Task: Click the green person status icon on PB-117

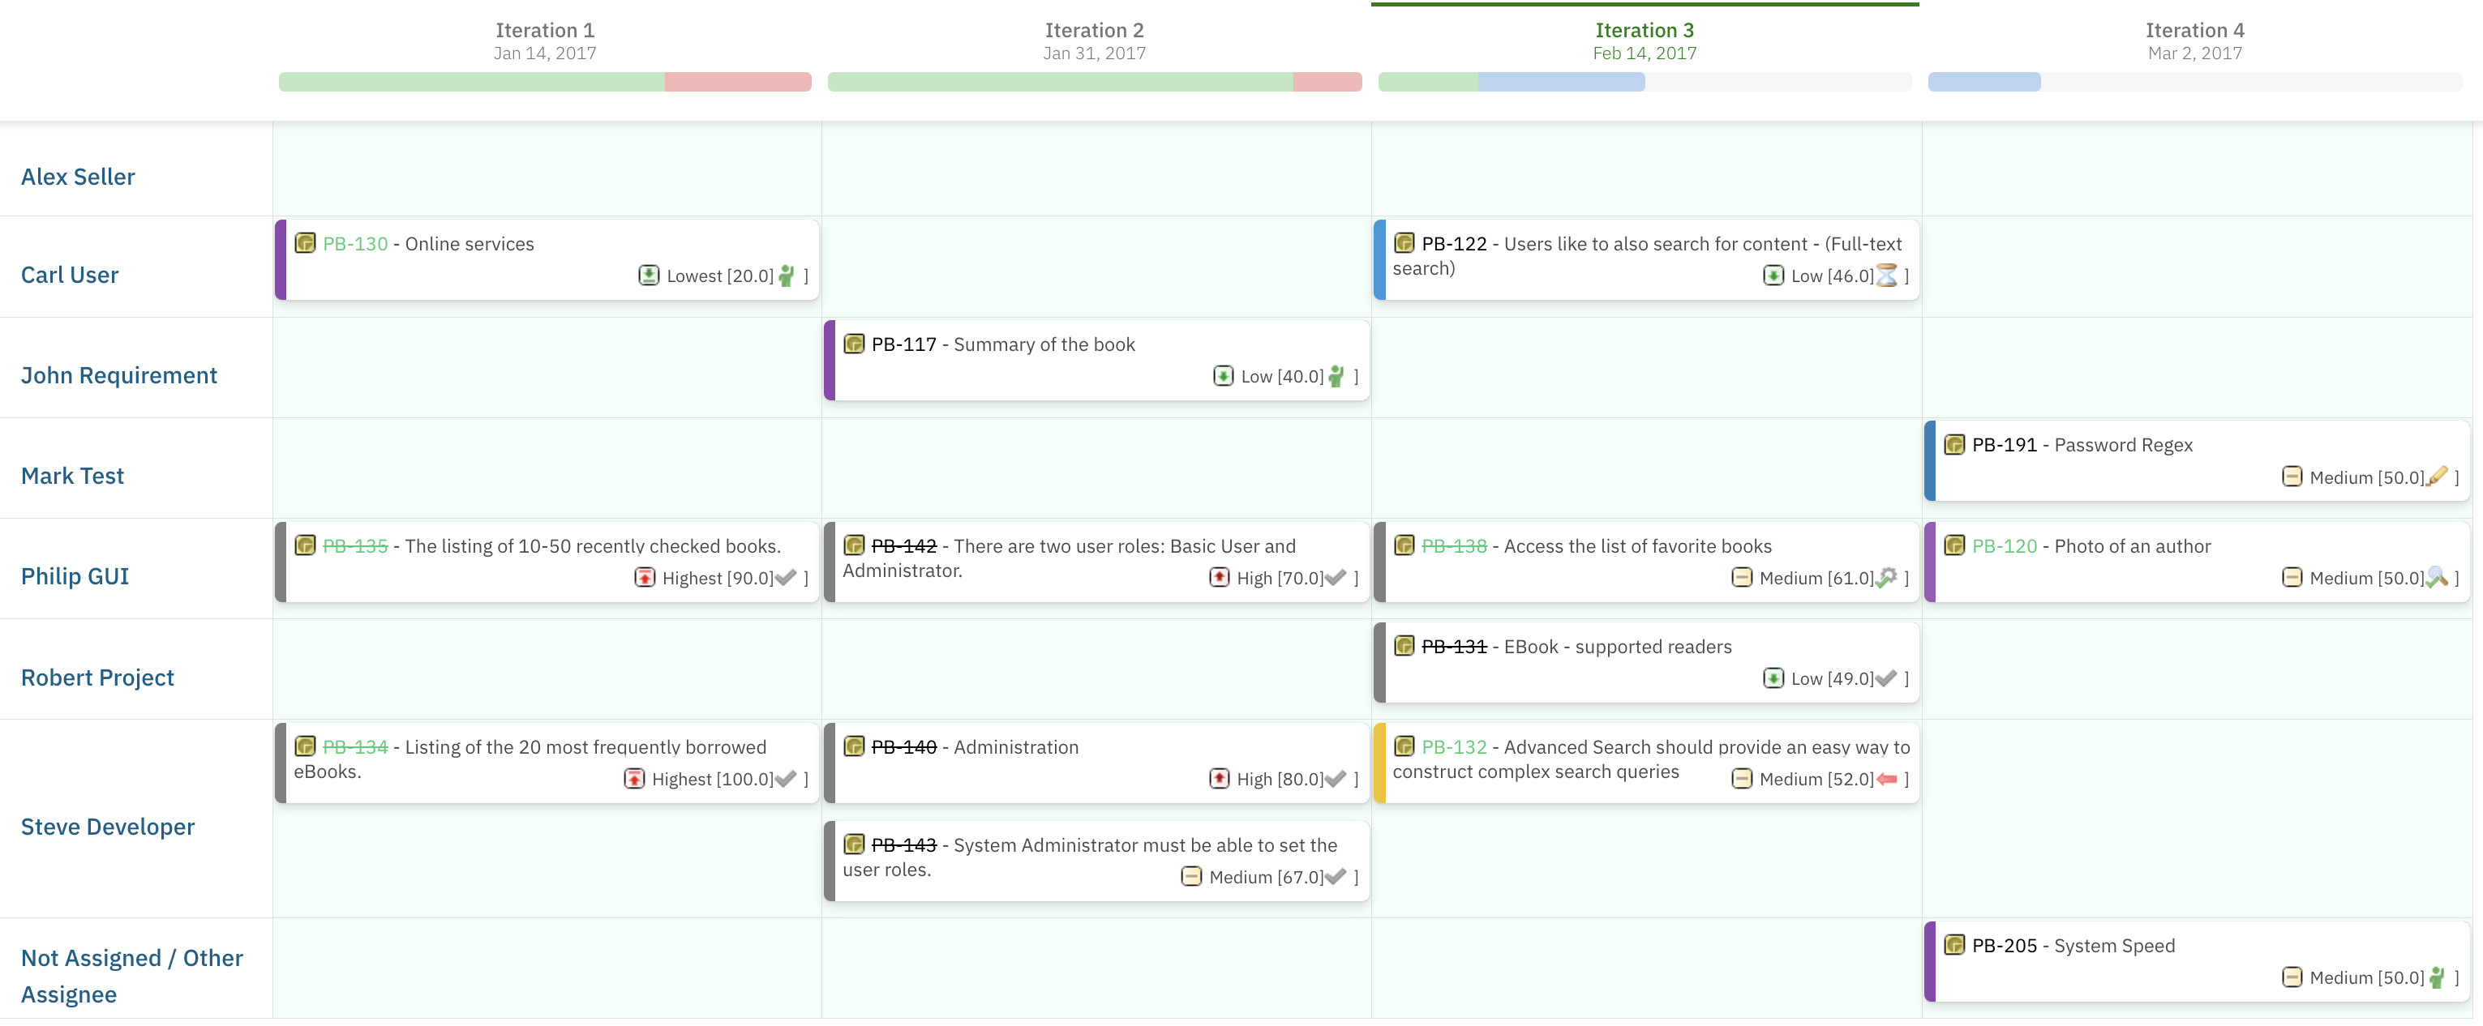Action: tap(1336, 376)
